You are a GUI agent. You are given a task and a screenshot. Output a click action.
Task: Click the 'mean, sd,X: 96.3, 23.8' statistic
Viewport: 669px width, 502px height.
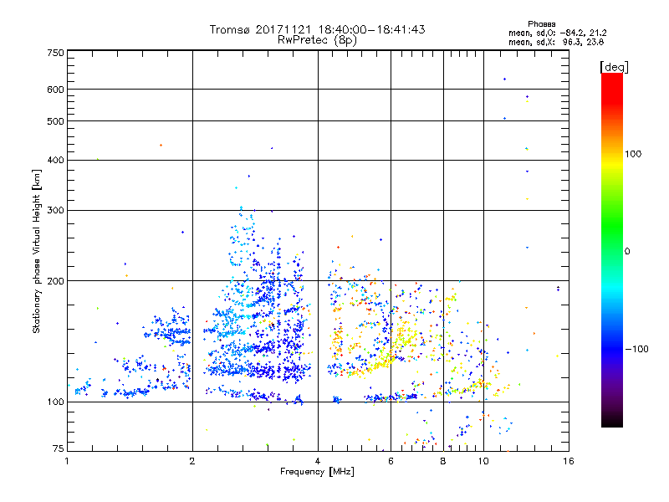point(556,42)
